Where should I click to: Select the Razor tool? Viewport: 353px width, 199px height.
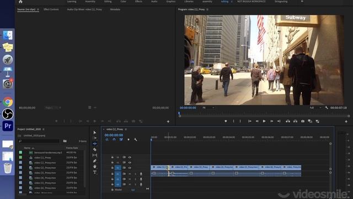95,150
